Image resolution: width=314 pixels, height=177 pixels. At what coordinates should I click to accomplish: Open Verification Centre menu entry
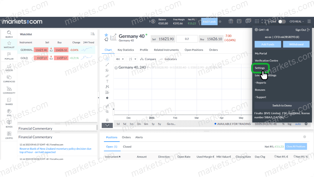(x=266, y=60)
